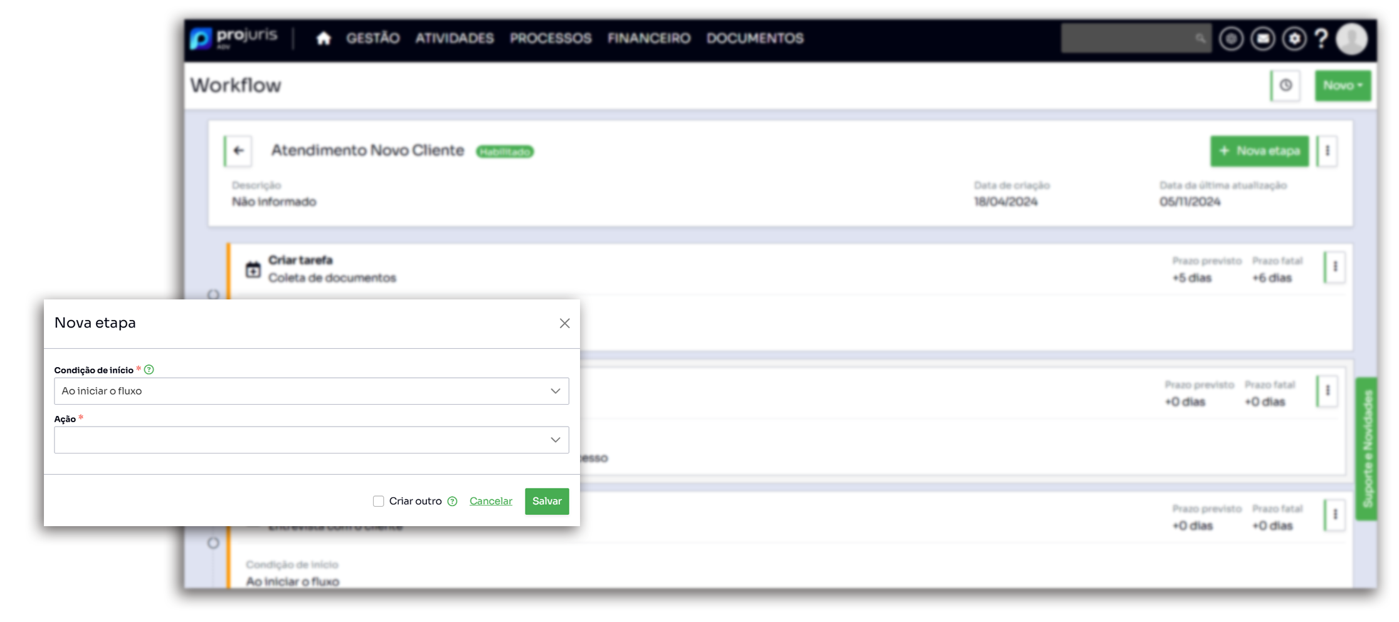This screenshot has height=622, width=1399.
Task: Open the Processos menu
Action: (551, 39)
